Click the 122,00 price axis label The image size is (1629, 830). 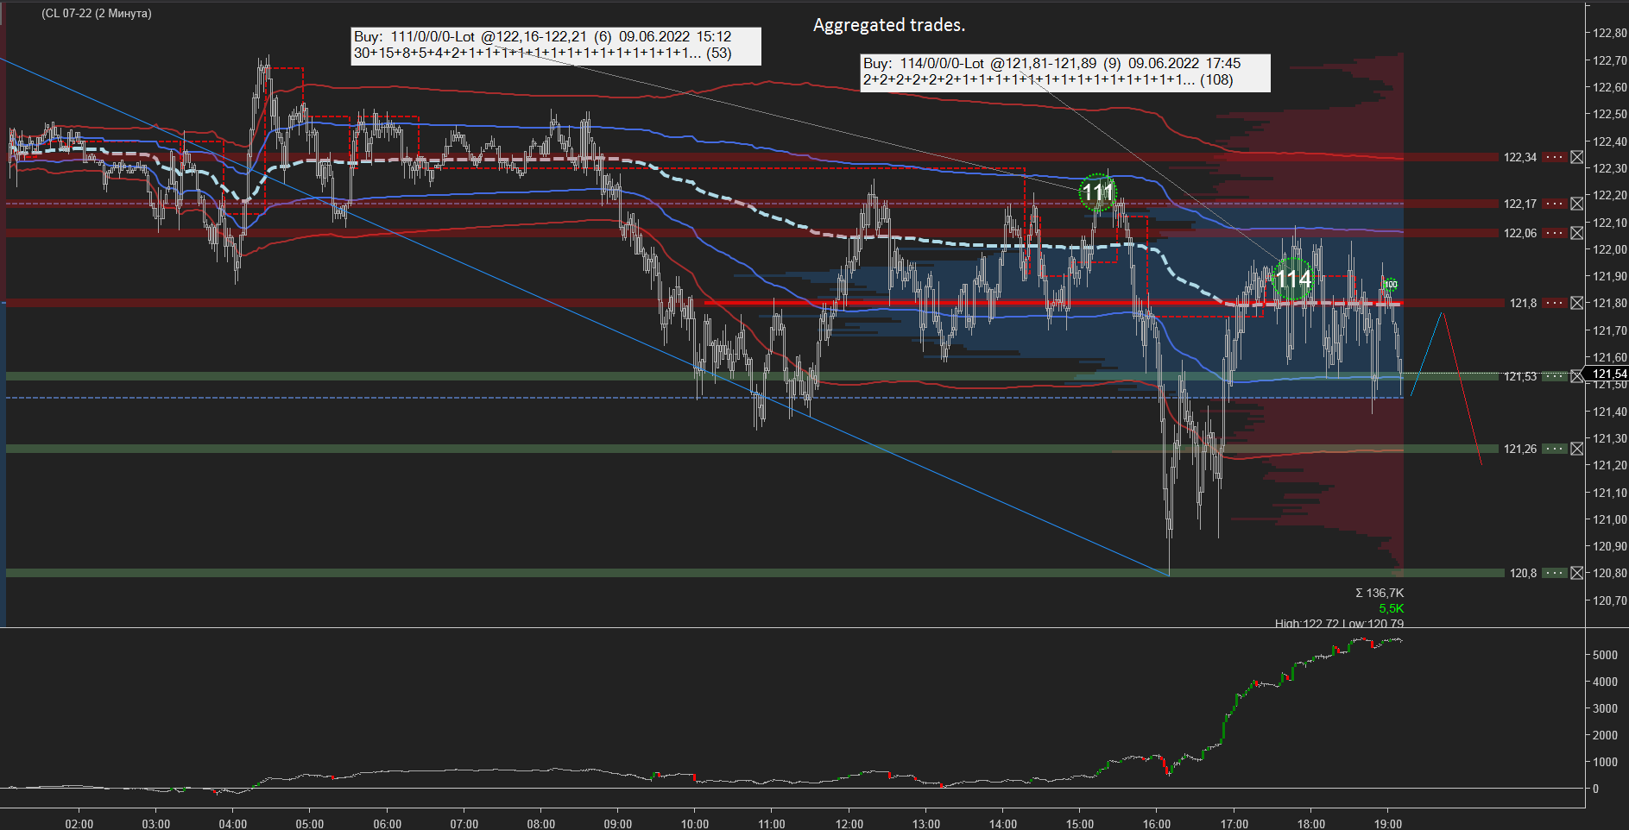[x=1609, y=249]
